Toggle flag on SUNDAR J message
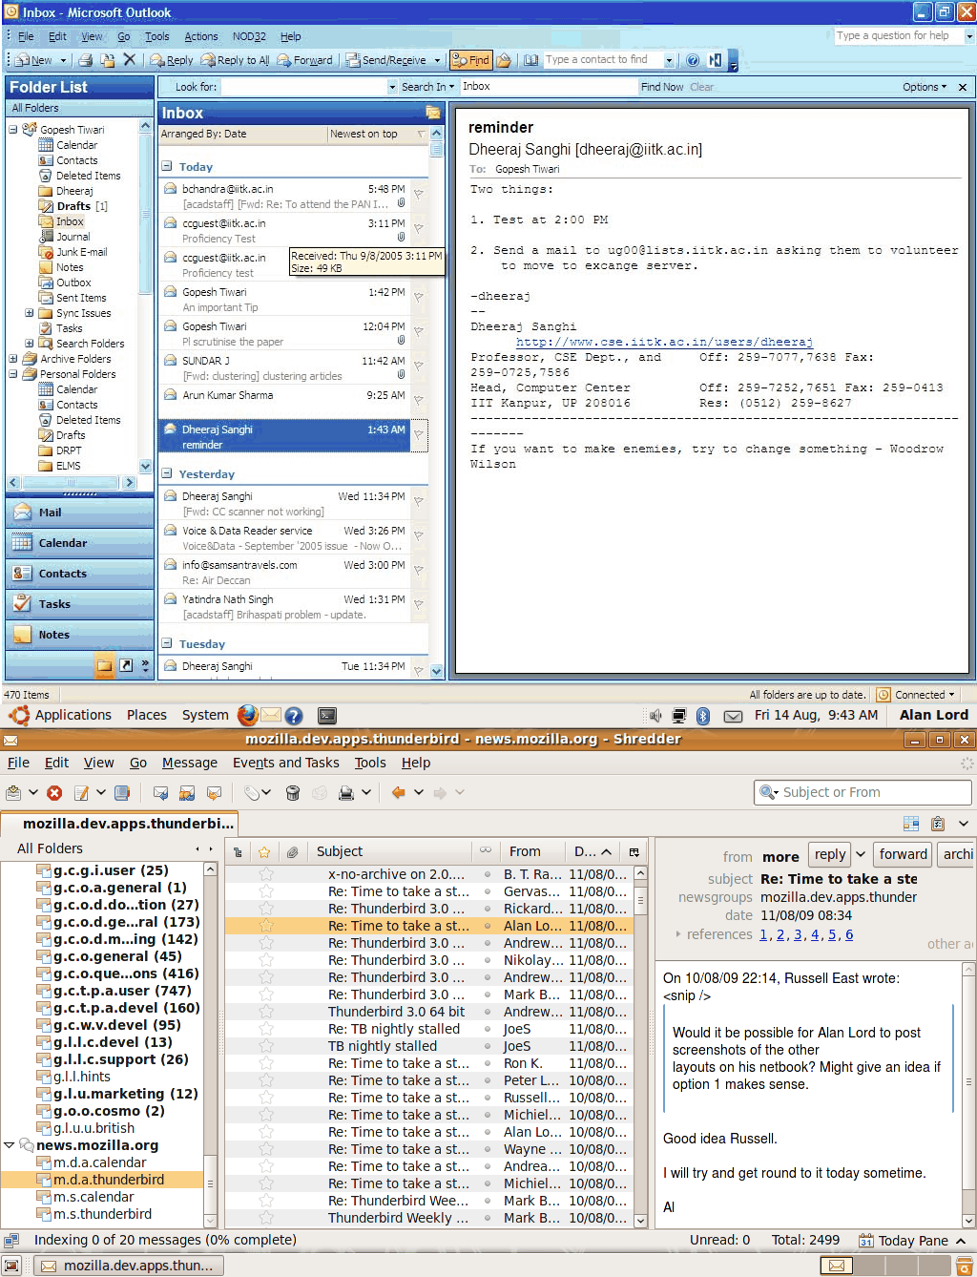Image resolution: width=977 pixels, height=1277 pixels. (x=418, y=366)
